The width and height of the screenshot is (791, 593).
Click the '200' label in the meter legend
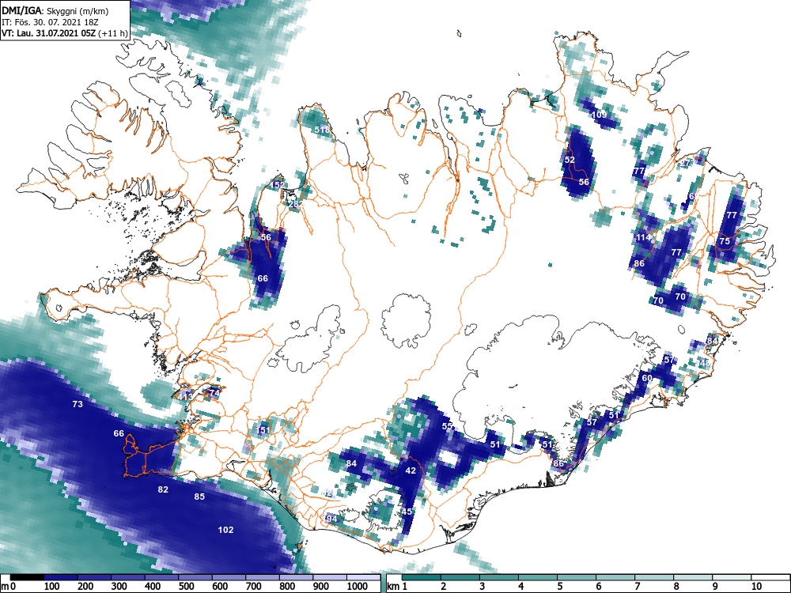pos(85,587)
